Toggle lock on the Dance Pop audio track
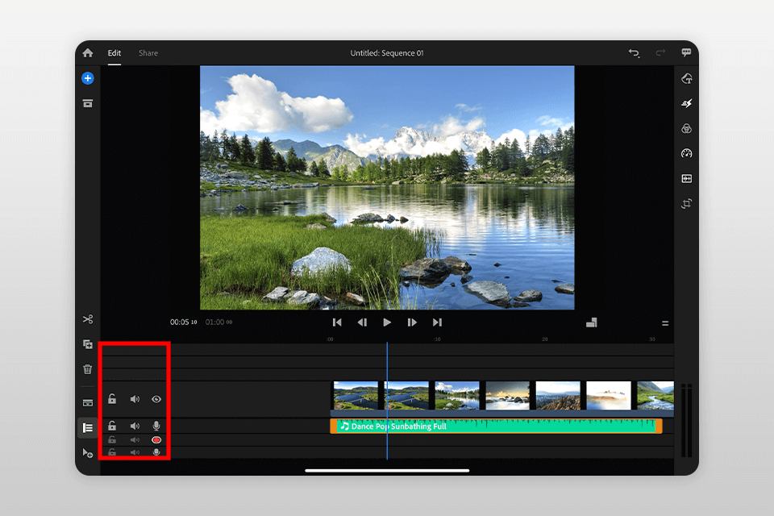This screenshot has width=774, height=516. [x=112, y=426]
